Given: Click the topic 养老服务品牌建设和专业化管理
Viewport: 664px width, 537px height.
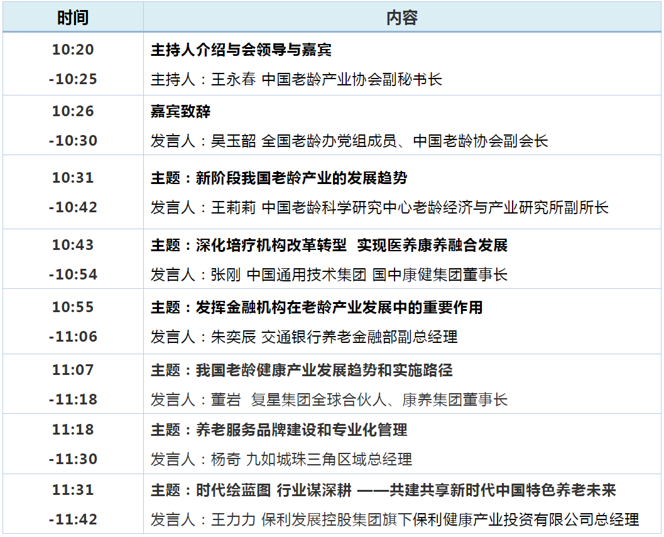Looking at the screenshot, I should click(x=279, y=430).
